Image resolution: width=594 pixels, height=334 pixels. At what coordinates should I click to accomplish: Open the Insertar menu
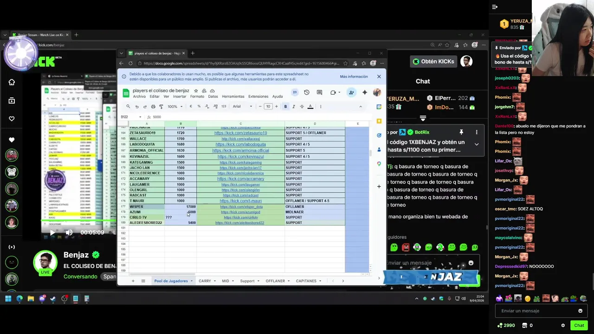click(x=180, y=96)
